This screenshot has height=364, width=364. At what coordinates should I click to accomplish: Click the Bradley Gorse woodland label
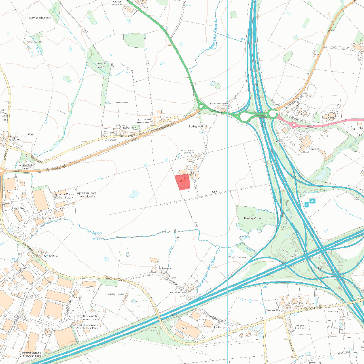253,218
